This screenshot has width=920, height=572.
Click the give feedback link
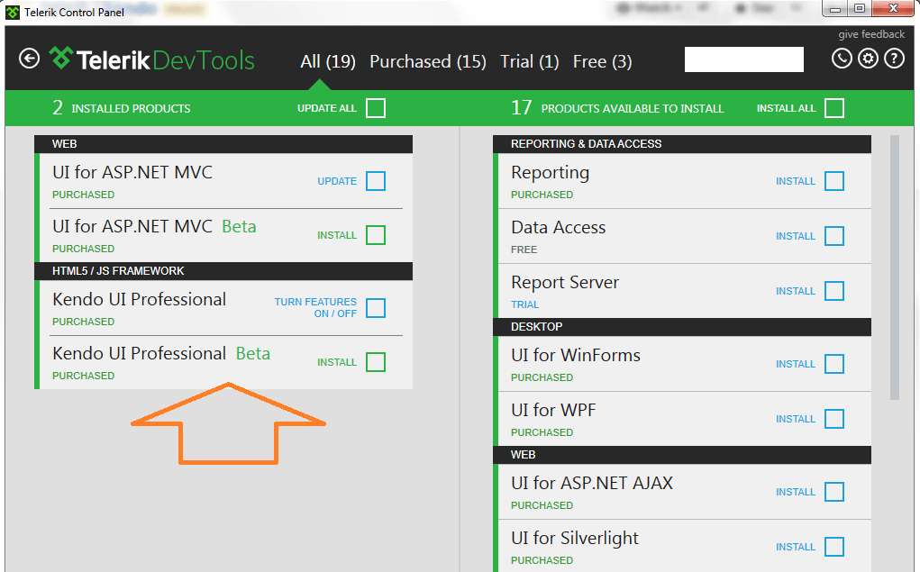[871, 34]
